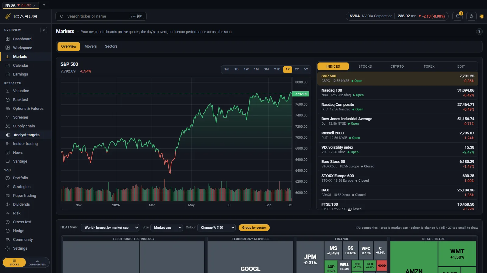
Task: View Supply chain research
Action: tap(26, 126)
